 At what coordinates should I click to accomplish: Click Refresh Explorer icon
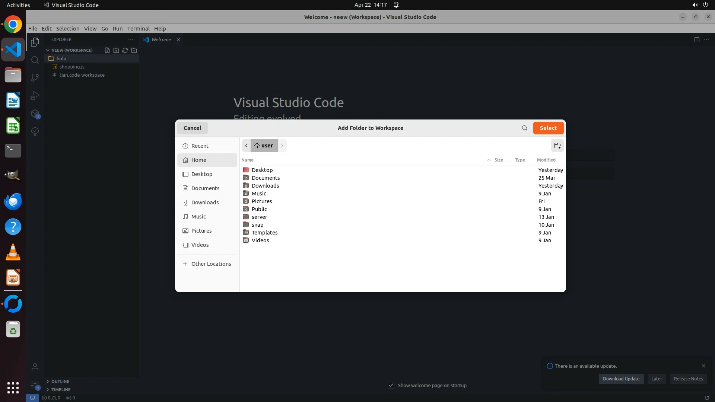click(x=125, y=50)
